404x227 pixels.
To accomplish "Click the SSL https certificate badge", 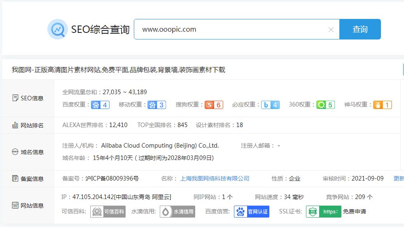I will click(x=324, y=211).
